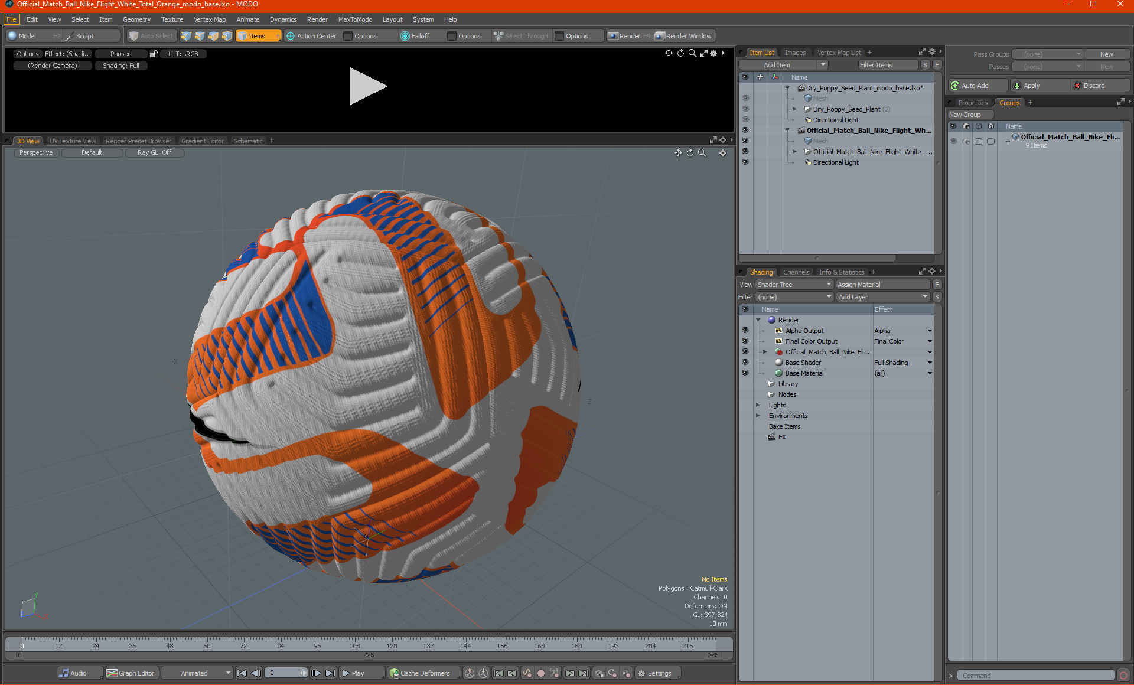Viewport: 1134px width, 685px height.
Task: Switch to the Channels tab
Action: pyautogui.click(x=796, y=272)
